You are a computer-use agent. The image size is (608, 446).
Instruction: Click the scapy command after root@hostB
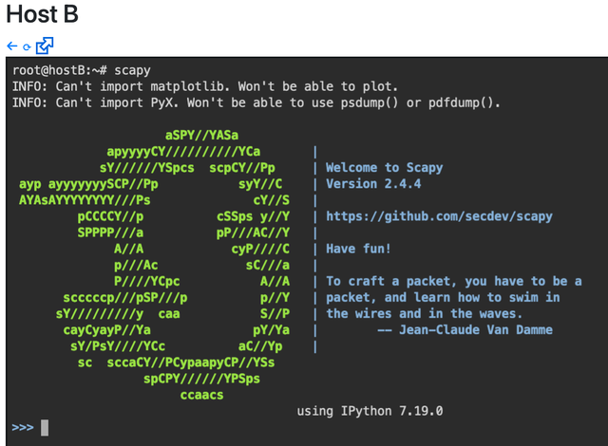click(x=132, y=70)
